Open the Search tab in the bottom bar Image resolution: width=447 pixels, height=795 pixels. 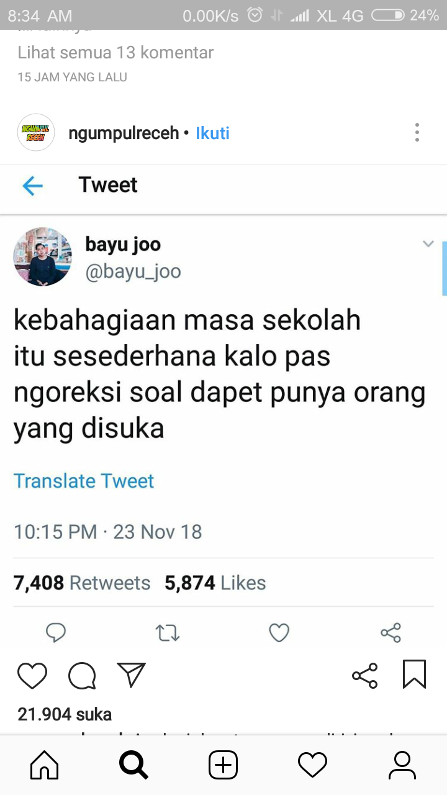pos(133,765)
